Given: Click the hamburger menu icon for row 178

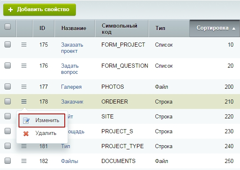Looking at the screenshot, I should [24, 102].
